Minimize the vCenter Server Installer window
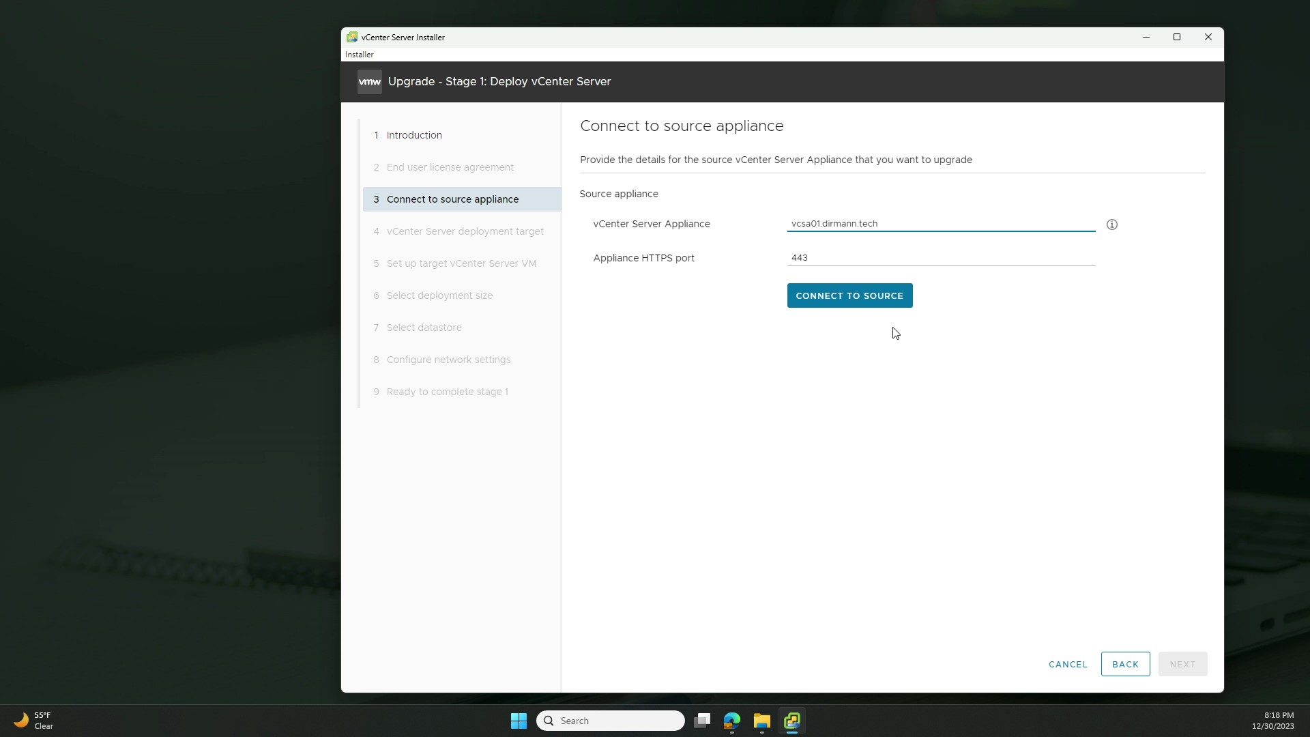Image resolution: width=1310 pixels, height=737 pixels. point(1146,38)
